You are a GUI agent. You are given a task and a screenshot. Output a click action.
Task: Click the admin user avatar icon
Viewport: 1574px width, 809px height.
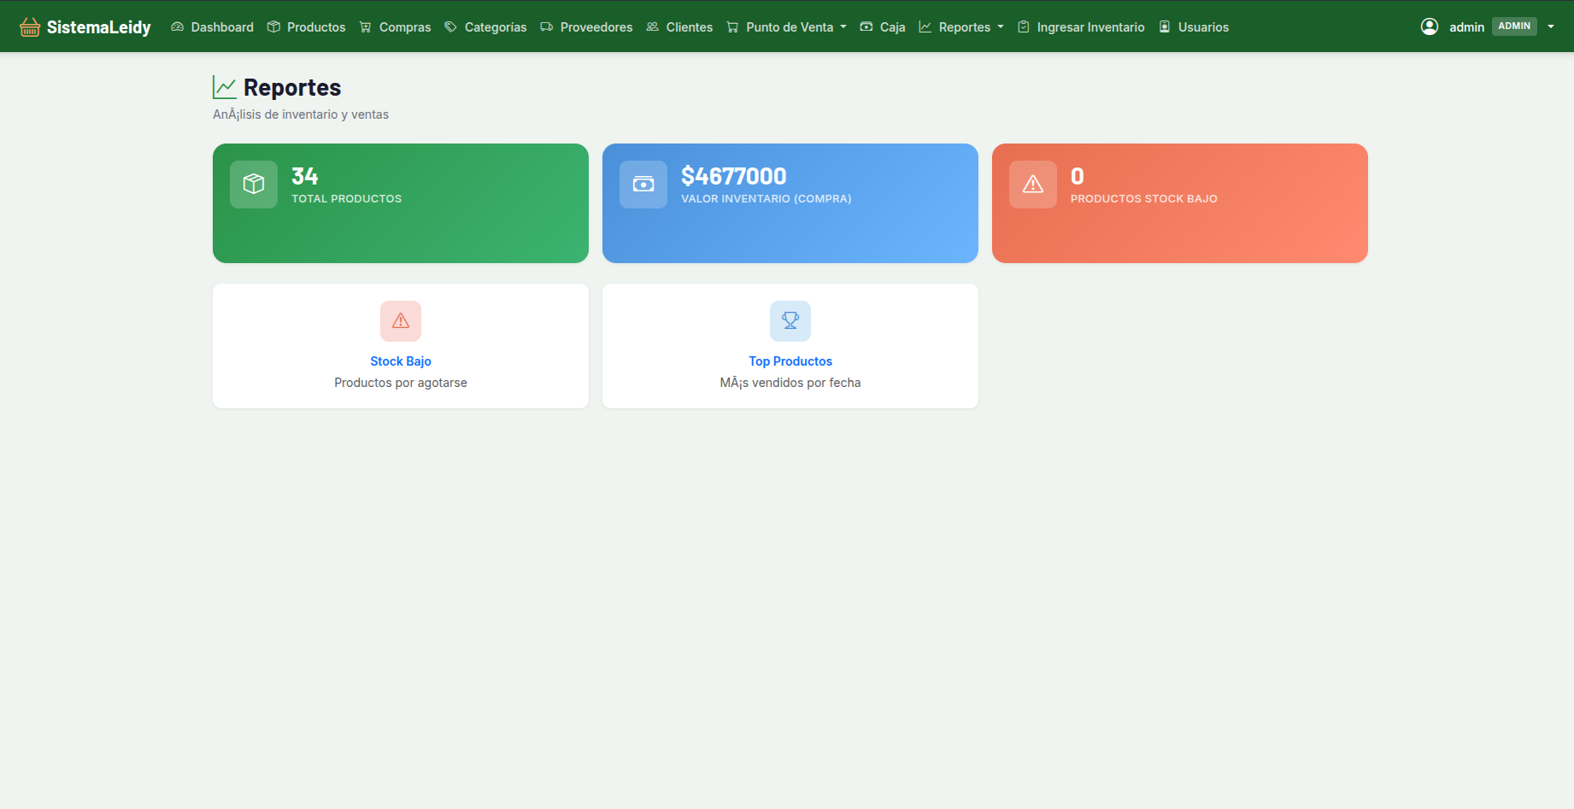pos(1430,26)
